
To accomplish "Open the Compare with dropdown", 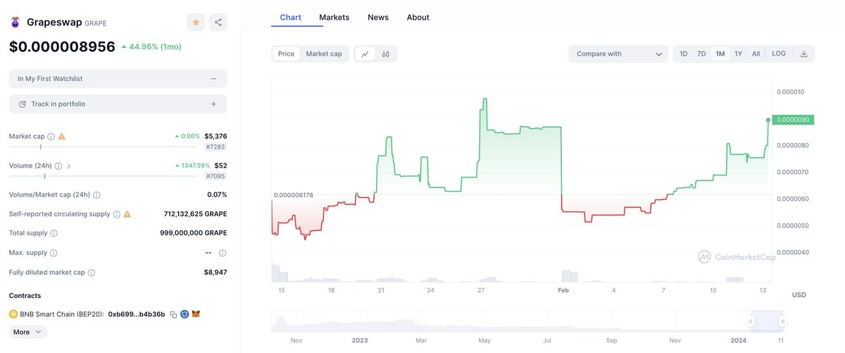I will (618, 54).
